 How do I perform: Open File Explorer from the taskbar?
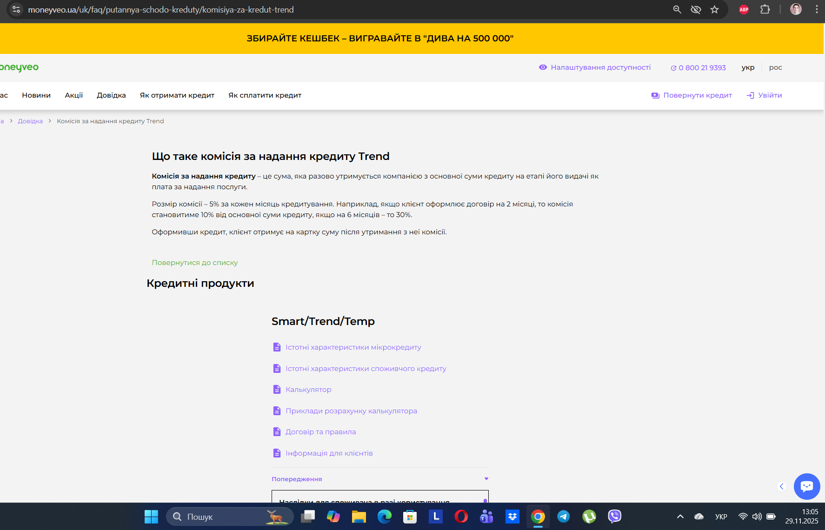pos(359,517)
